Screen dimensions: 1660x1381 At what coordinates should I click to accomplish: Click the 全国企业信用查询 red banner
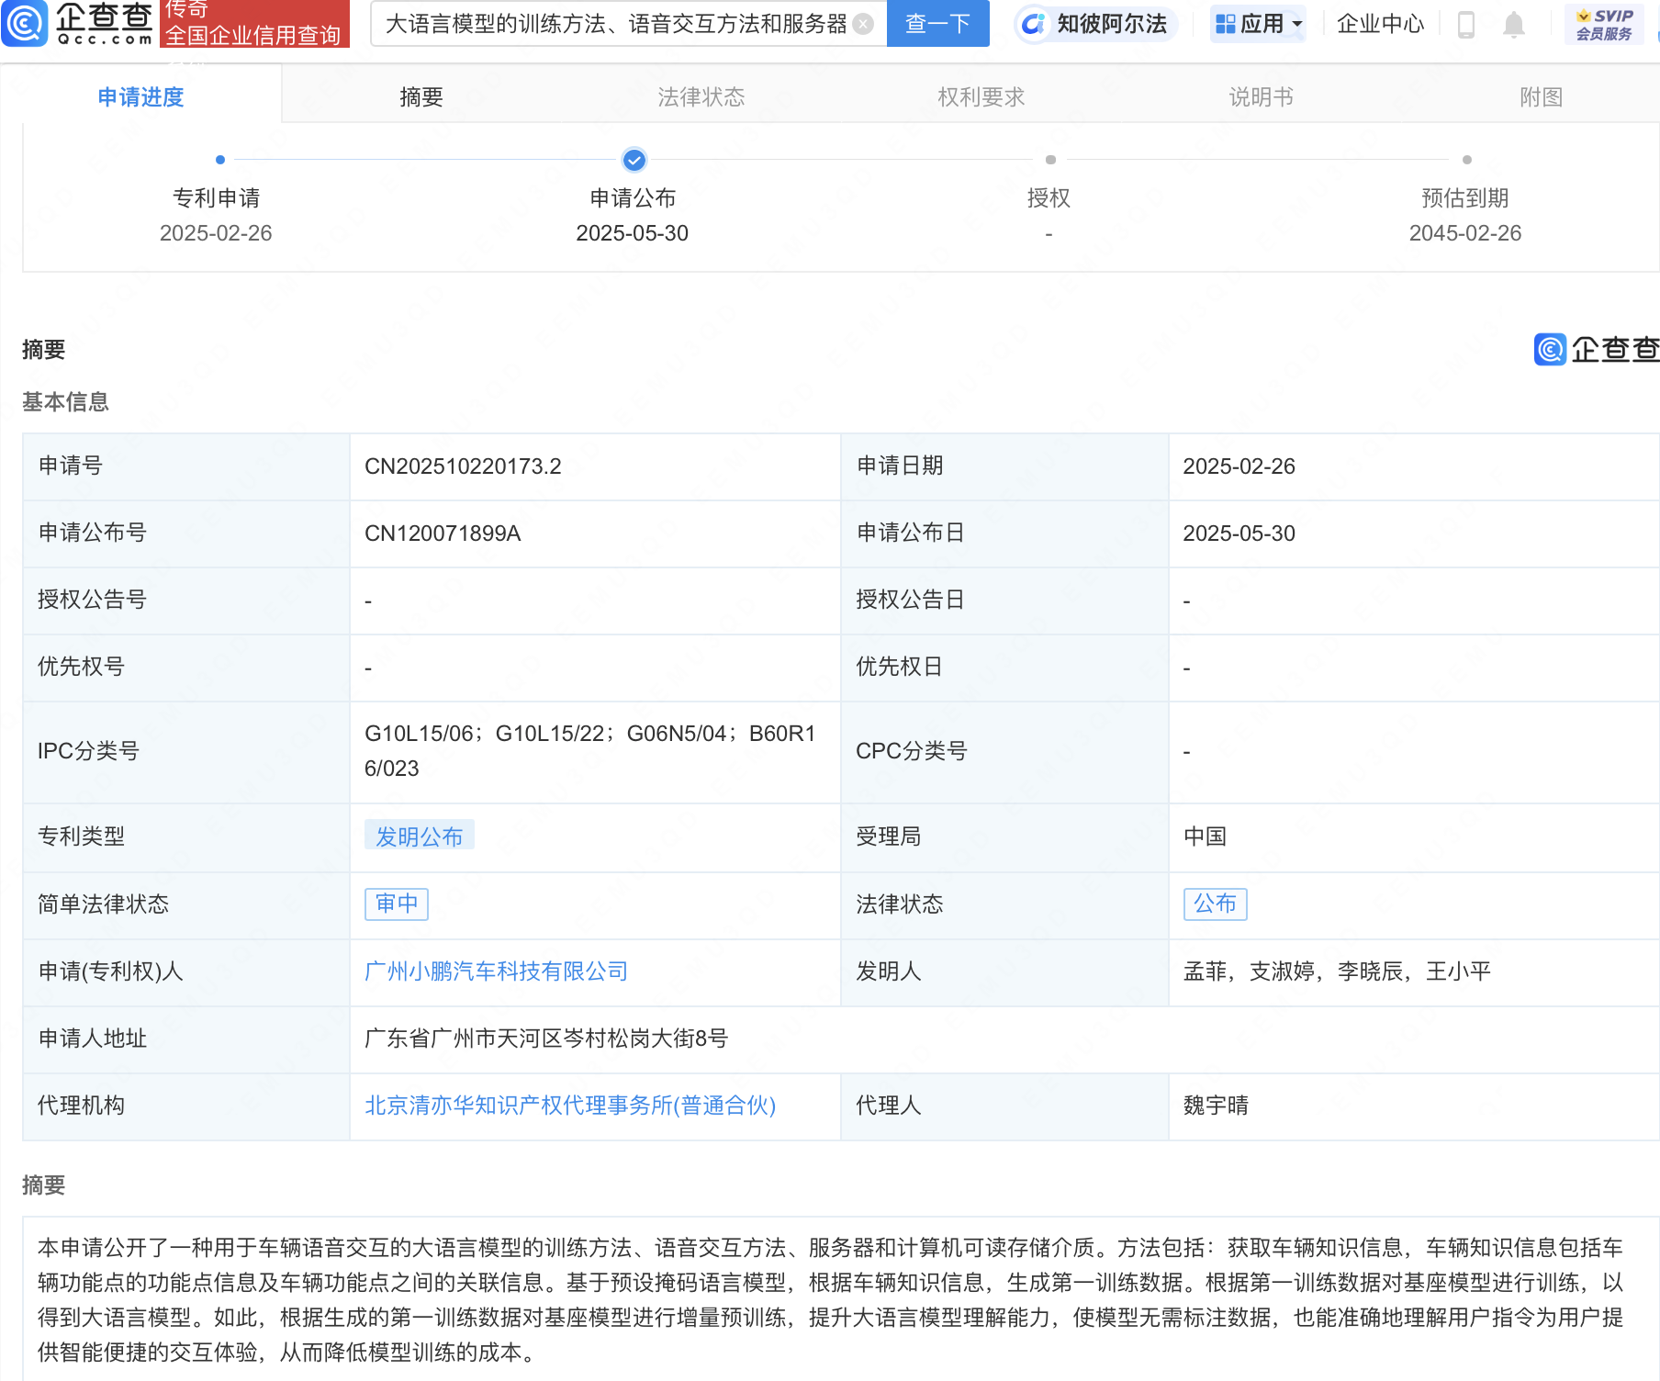pyautogui.click(x=254, y=23)
